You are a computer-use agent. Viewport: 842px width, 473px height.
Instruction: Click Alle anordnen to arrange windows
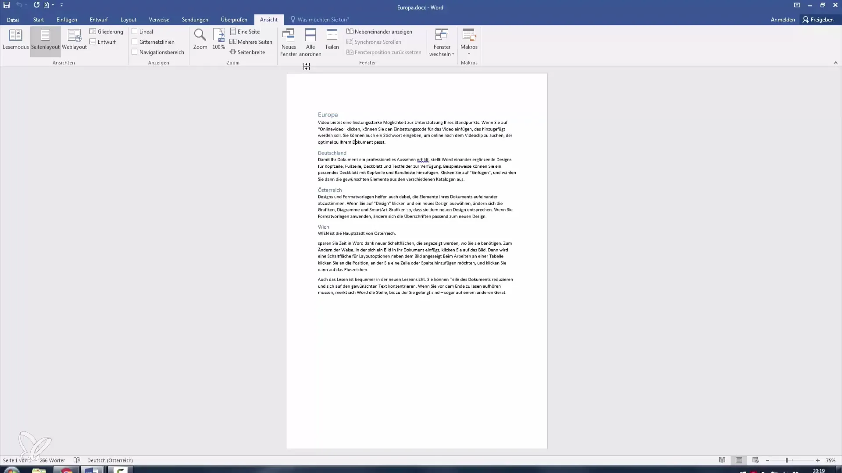(x=310, y=42)
